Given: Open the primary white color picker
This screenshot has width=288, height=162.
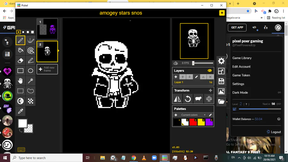Looking at the screenshot, I should (x=22, y=123).
